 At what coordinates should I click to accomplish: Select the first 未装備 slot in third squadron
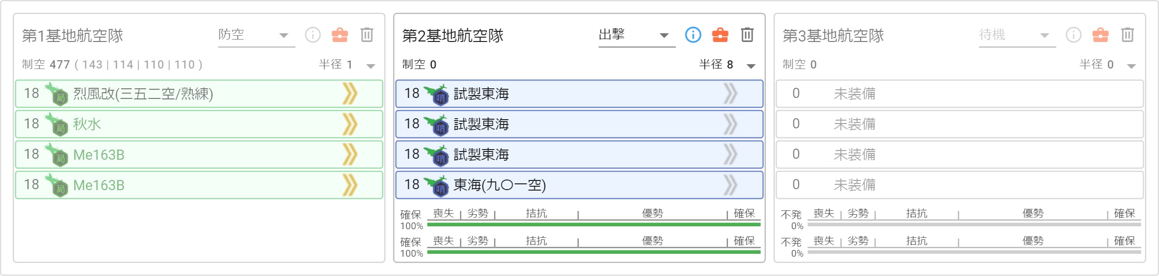960,94
